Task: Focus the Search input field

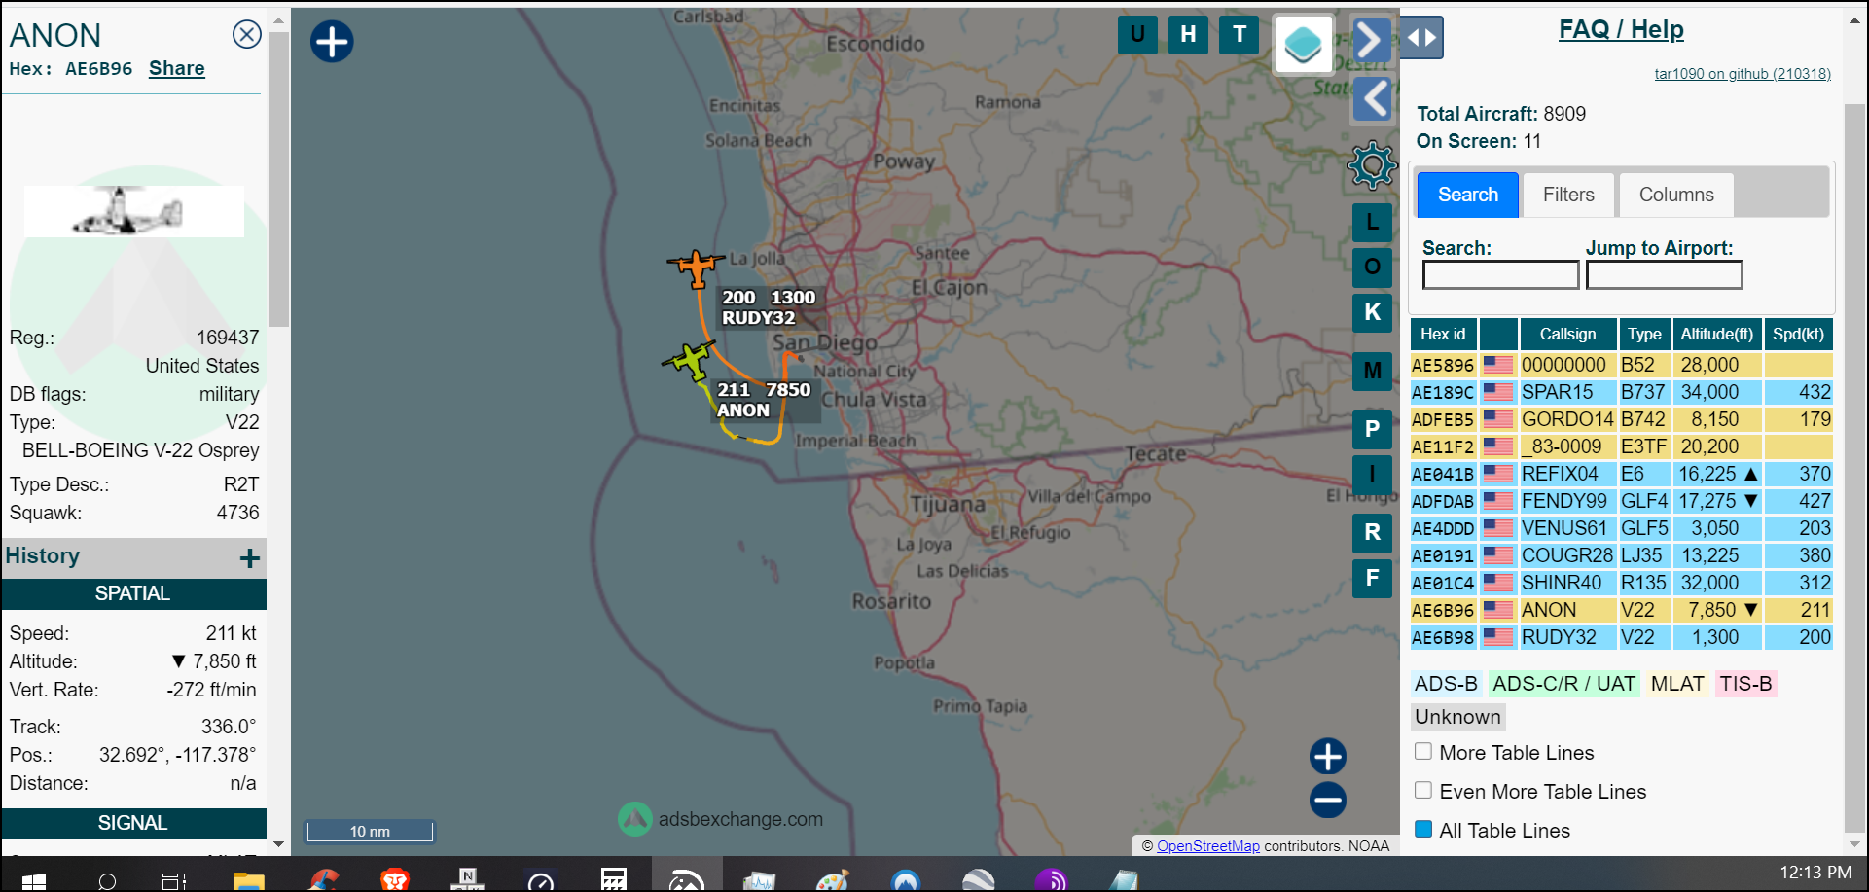Action: 1500,275
